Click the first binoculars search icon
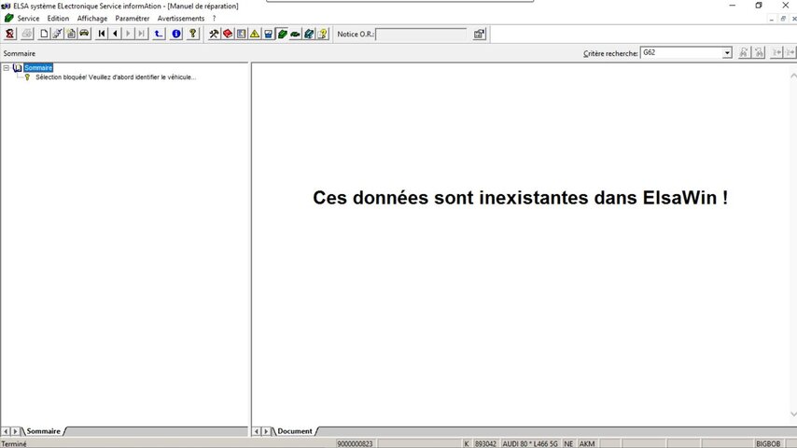The image size is (797, 448). 744,52
